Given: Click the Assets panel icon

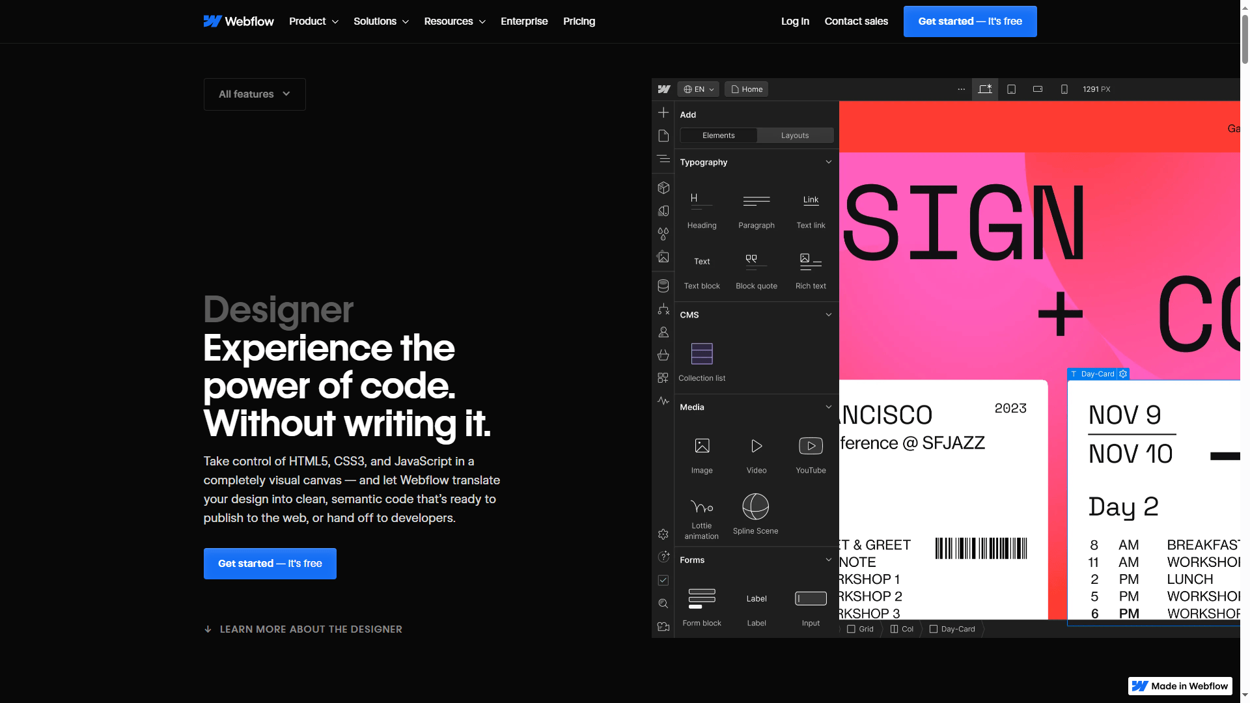Looking at the screenshot, I should point(663,256).
